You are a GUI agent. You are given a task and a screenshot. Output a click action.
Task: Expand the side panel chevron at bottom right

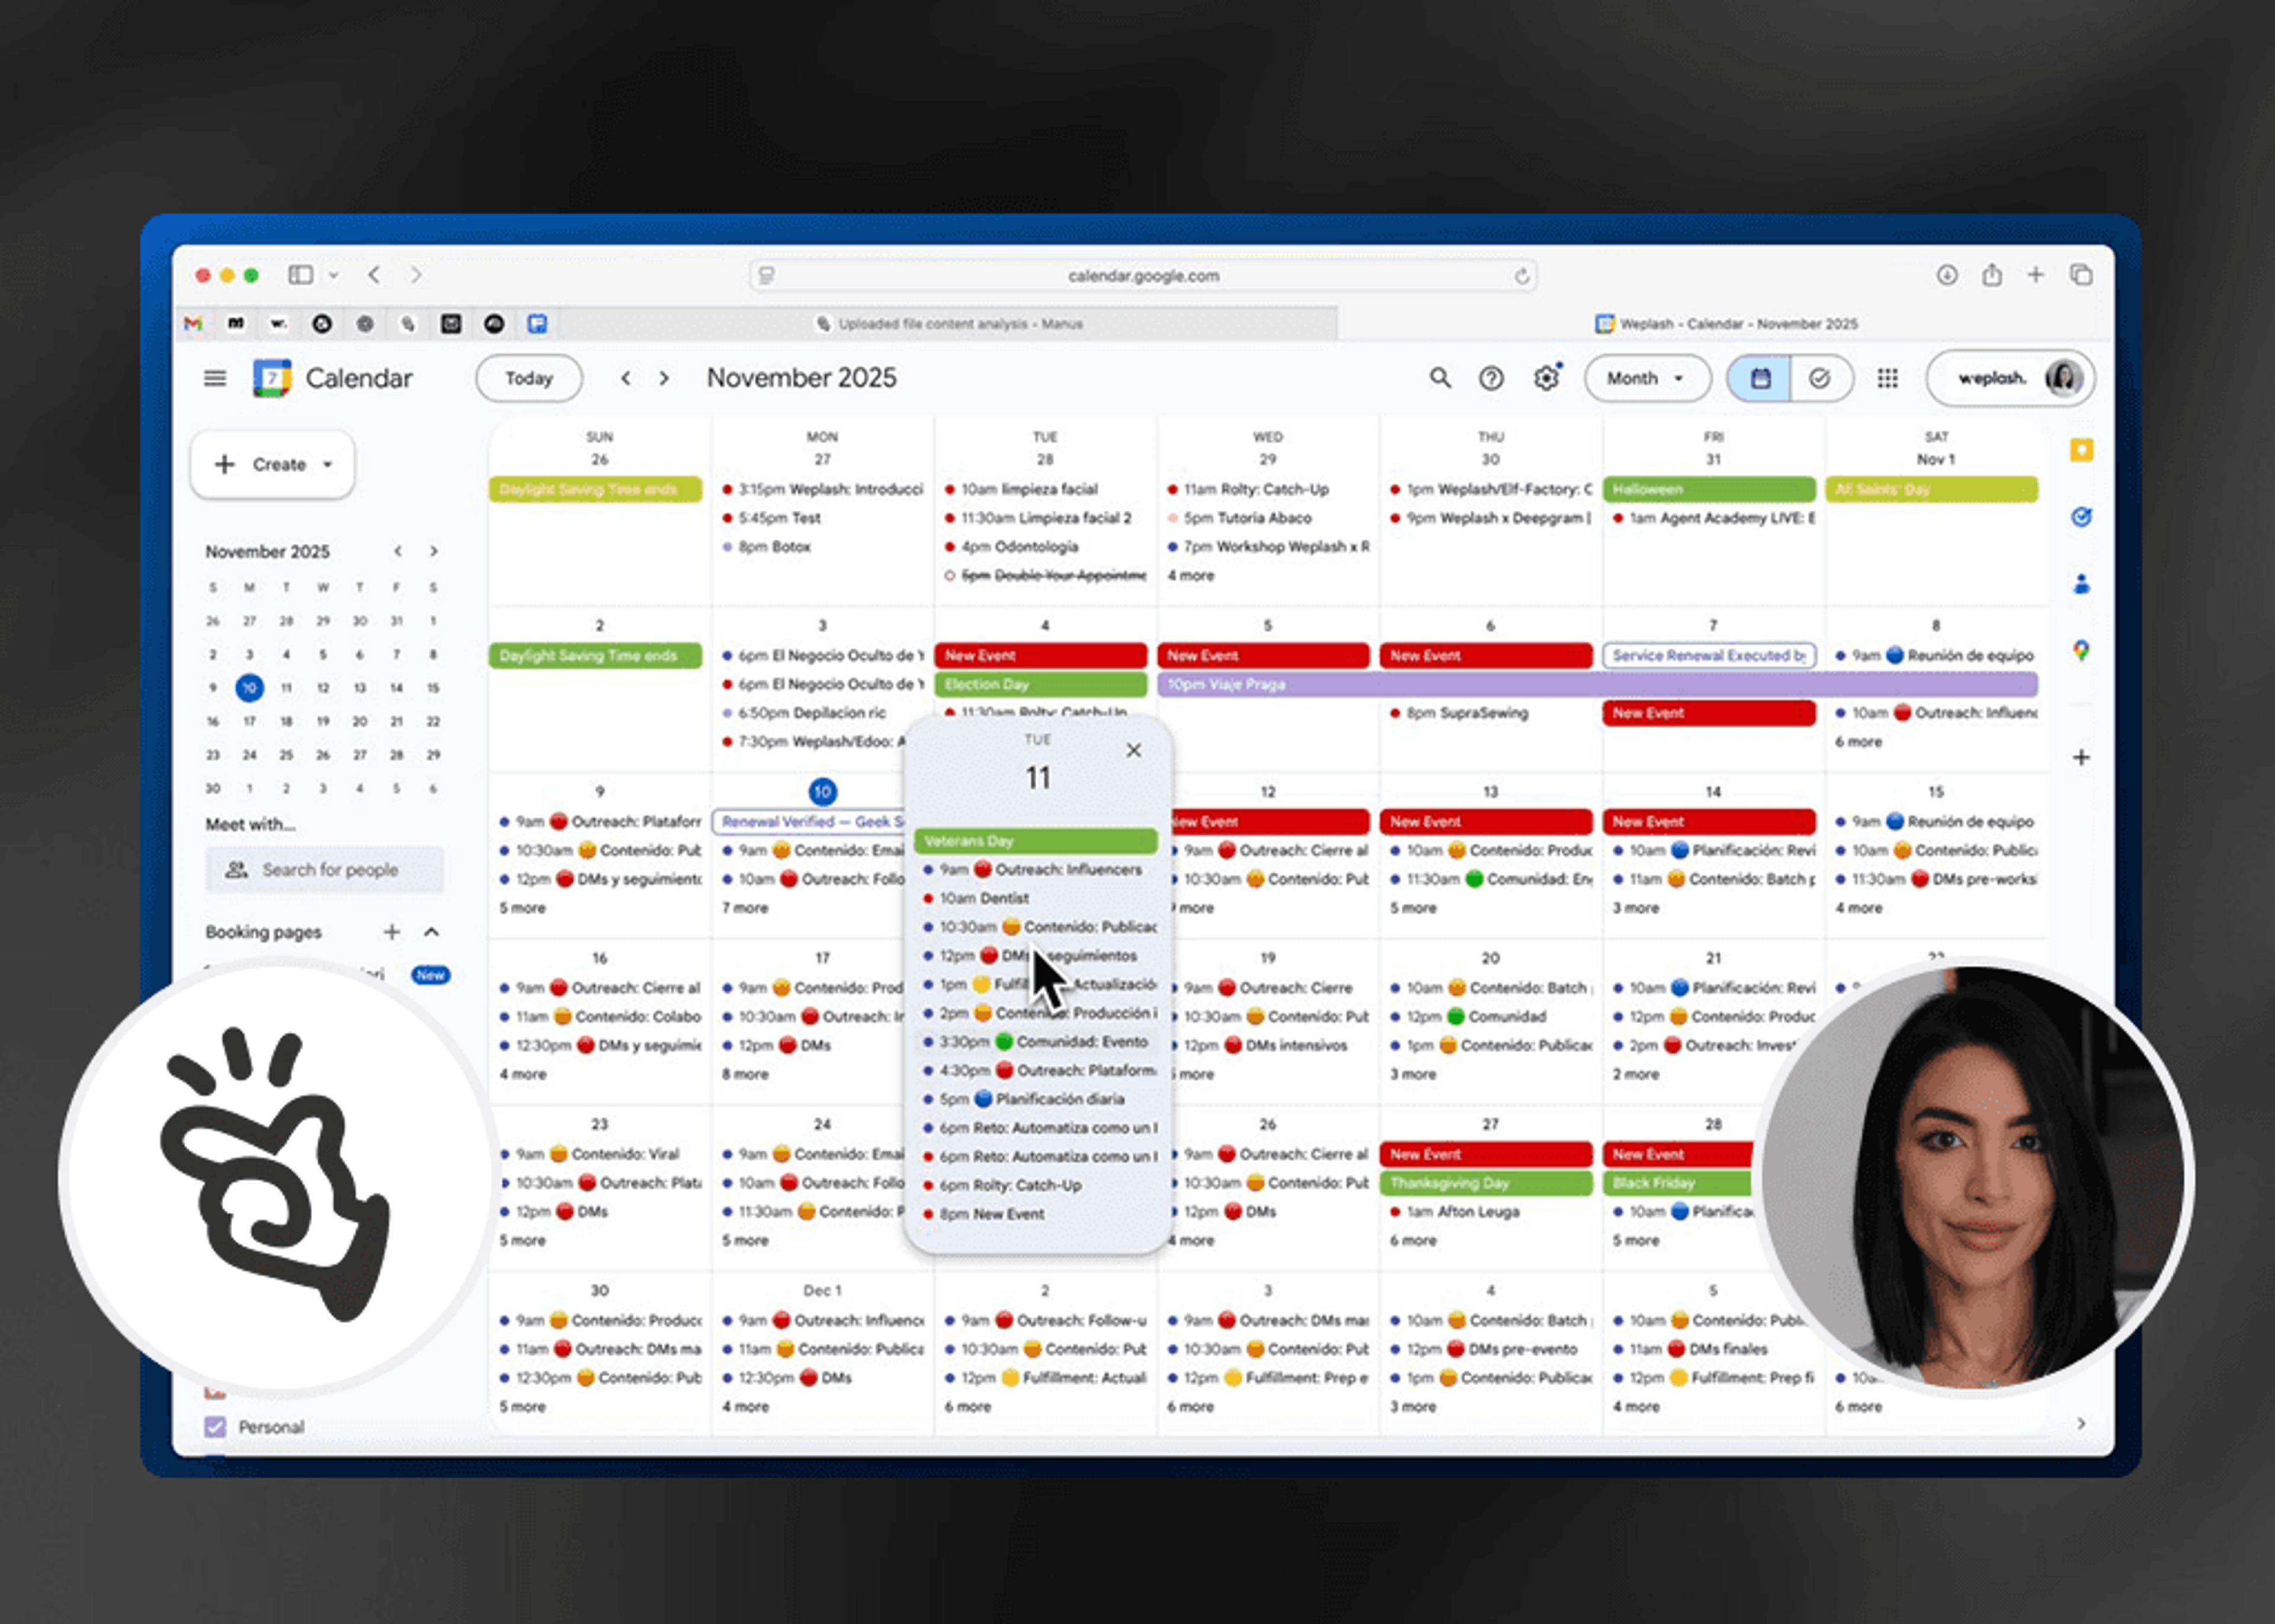(x=2081, y=1423)
